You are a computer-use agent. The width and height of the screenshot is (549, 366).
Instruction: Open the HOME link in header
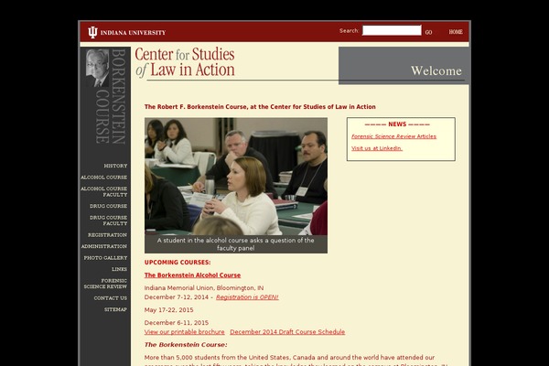(456, 32)
